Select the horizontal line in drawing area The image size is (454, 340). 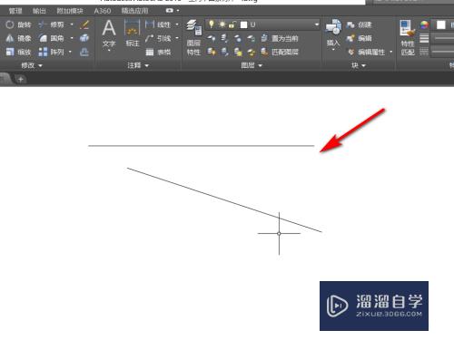click(x=202, y=146)
